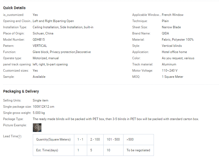Click the 110~240 V motor voltage value
The height and width of the screenshot is (161, 219).
pyautogui.click(x=169, y=71)
